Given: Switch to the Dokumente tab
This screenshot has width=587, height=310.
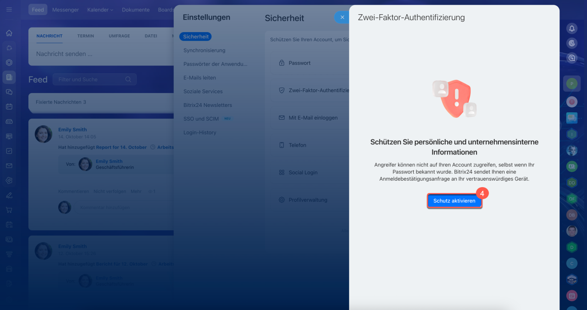Looking at the screenshot, I should (136, 10).
